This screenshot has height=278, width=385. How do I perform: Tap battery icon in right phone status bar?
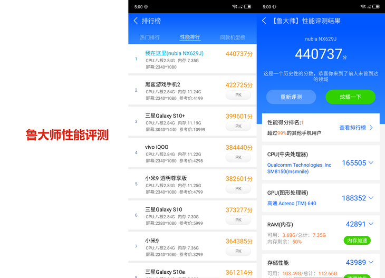click(376, 7)
